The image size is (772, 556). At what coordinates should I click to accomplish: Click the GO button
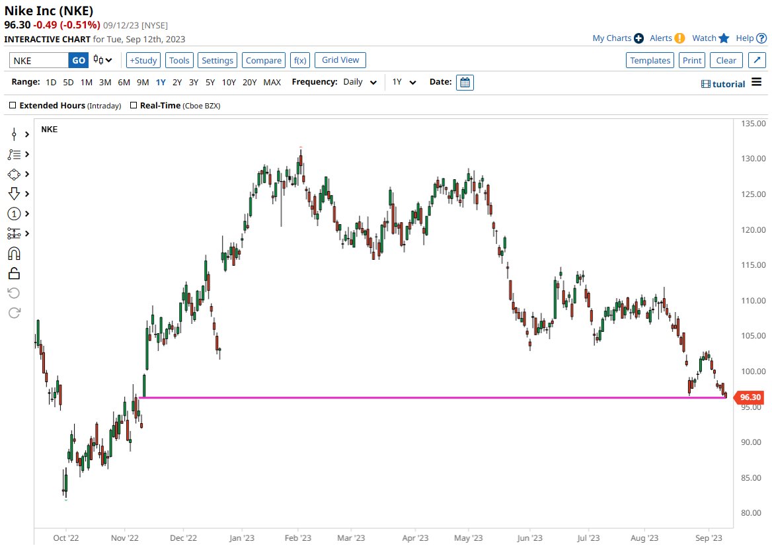79,60
